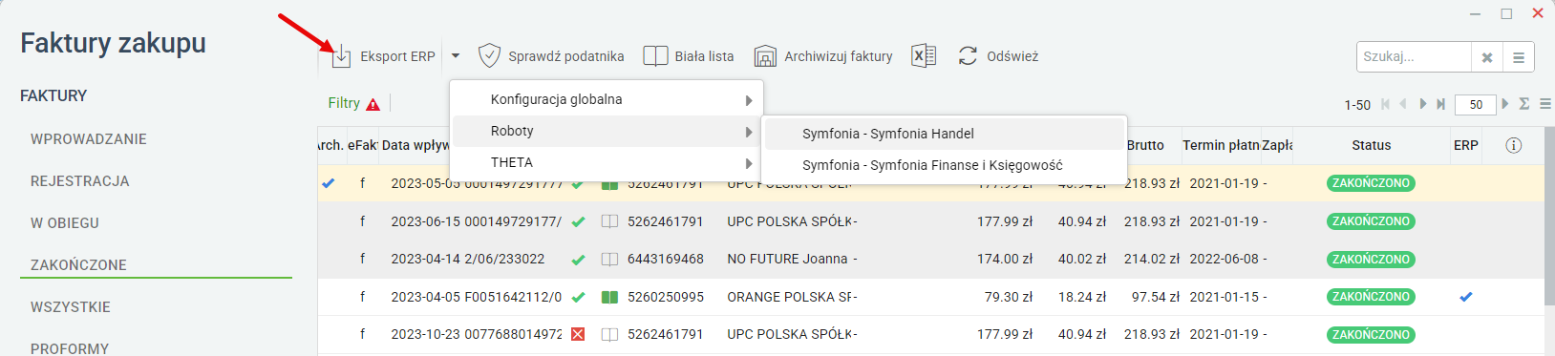
Task: Expand the THETA submenu
Action: [x=606, y=162]
